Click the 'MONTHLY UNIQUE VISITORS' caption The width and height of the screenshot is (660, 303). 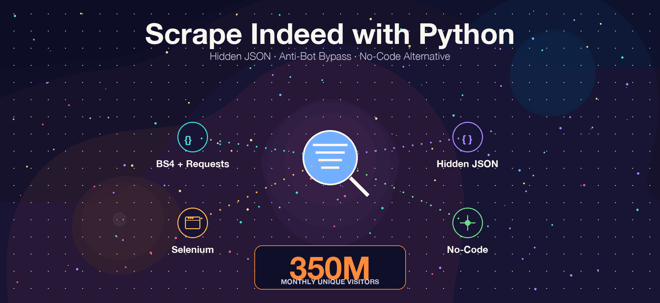click(x=330, y=282)
